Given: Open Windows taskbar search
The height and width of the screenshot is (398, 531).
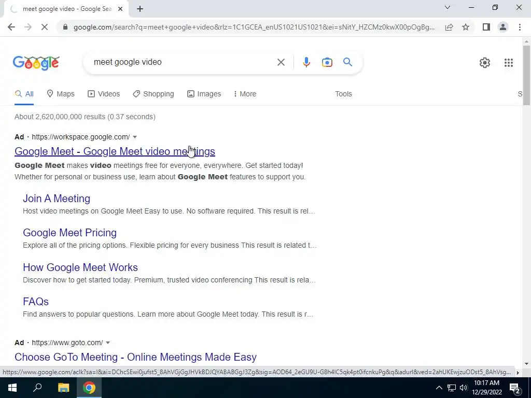Looking at the screenshot, I should (x=37, y=388).
